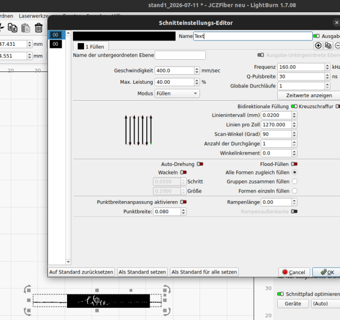340x320 pixels.
Task: Click the Linienintervall spinner arrows
Action: pos(294,115)
